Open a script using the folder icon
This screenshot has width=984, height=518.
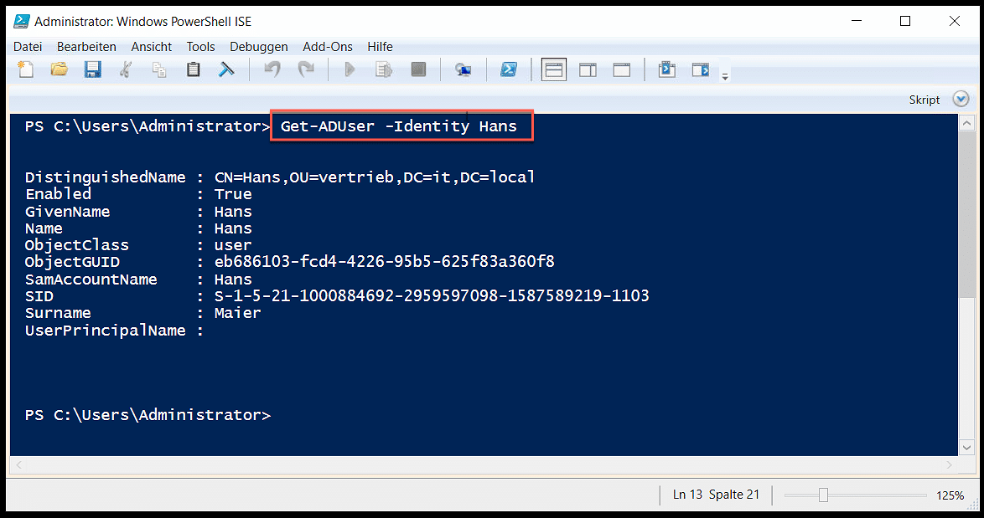(x=59, y=69)
